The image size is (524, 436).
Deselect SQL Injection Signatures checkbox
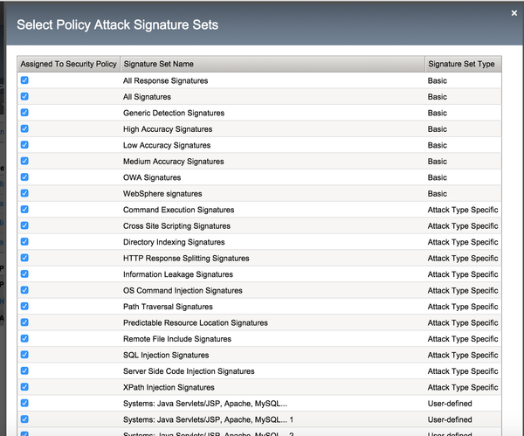[24, 355]
